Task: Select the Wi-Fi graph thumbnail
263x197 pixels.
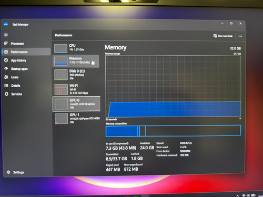Action: 61,89
